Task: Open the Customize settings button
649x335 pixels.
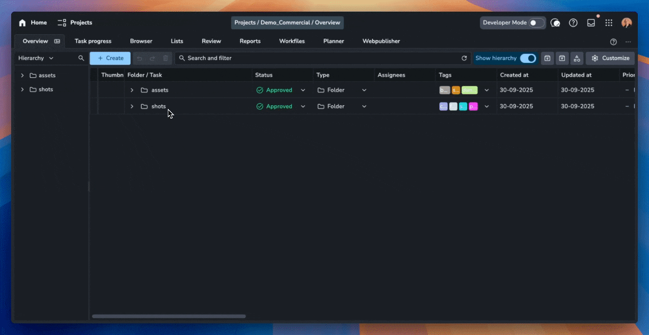Action: 610,58
